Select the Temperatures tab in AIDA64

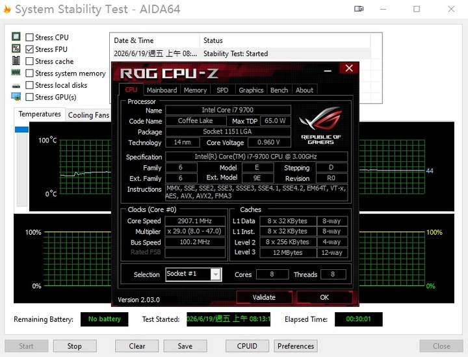click(x=40, y=114)
